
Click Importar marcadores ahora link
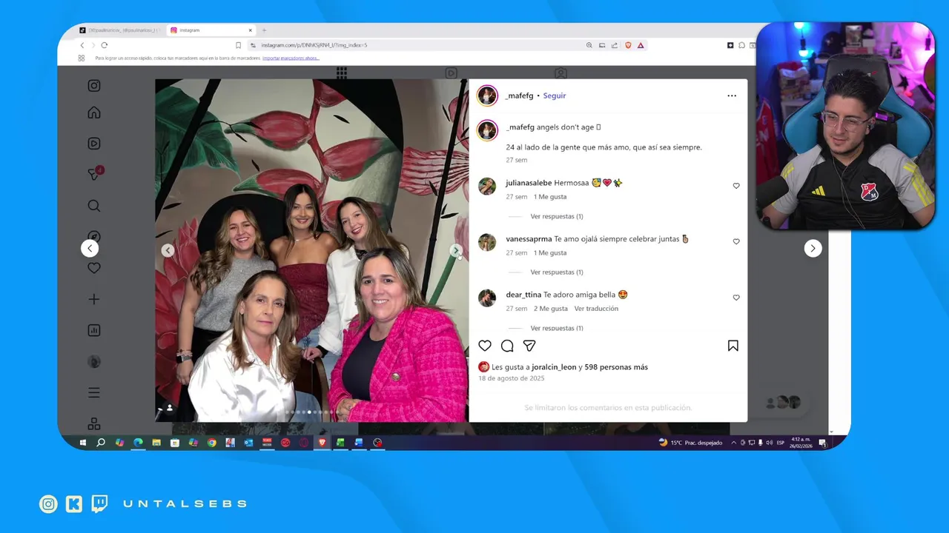291,58
